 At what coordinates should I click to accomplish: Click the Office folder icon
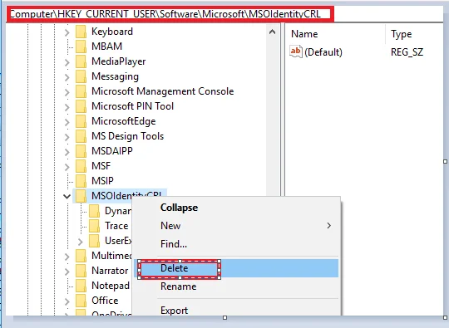81,301
